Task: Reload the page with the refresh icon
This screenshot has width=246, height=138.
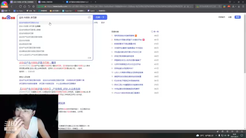Action: (20, 6)
